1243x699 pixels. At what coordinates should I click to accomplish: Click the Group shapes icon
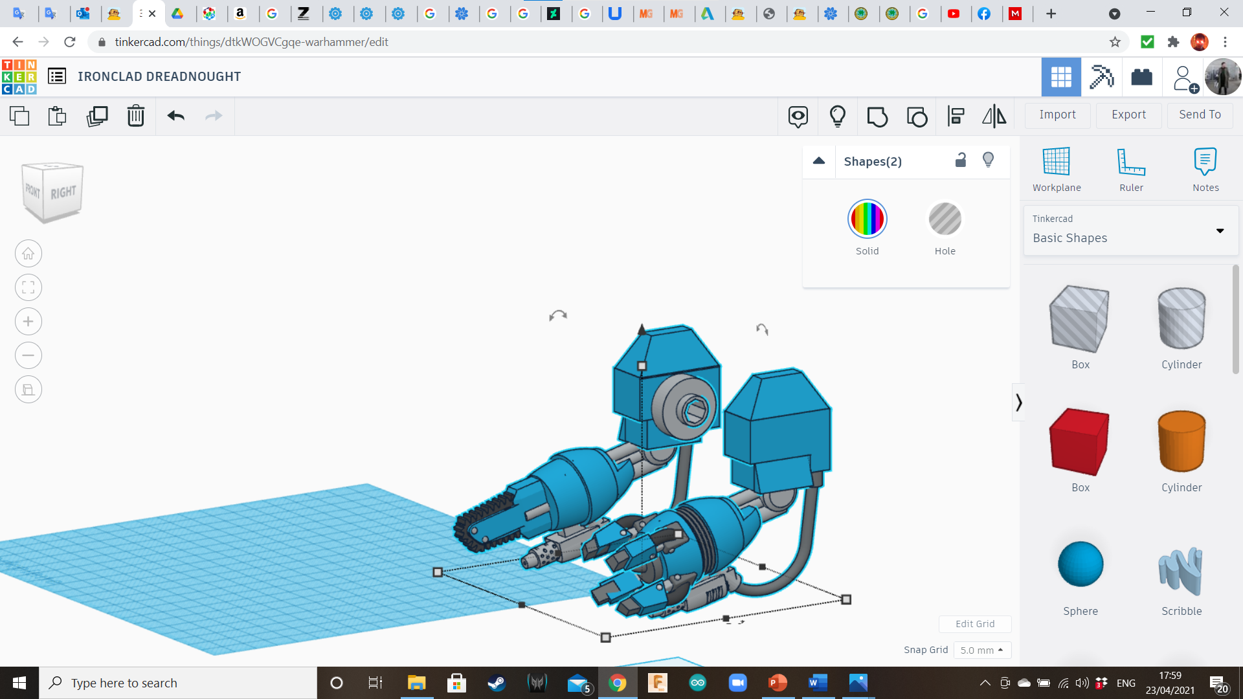[x=877, y=116]
